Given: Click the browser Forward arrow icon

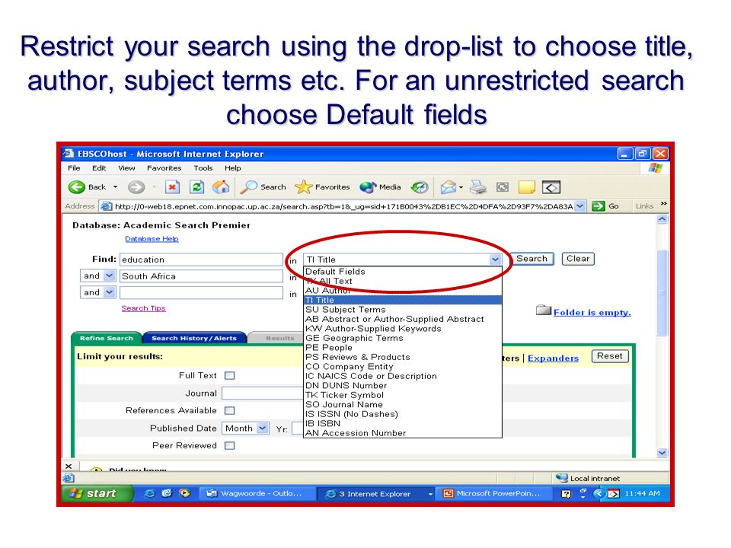Looking at the screenshot, I should pos(136,187).
